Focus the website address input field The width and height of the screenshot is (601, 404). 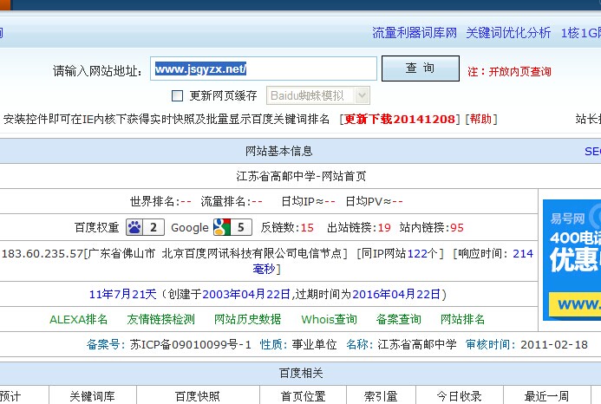point(264,68)
